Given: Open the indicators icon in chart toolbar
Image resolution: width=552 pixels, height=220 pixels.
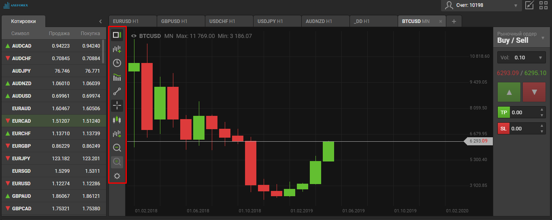Looking at the screenshot, I should click(117, 77).
